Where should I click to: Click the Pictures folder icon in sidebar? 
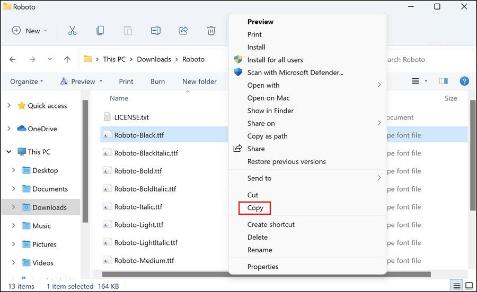(x=26, y=244)
